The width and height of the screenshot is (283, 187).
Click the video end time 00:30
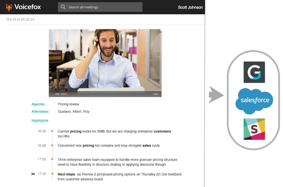click(x=156, y=94)
